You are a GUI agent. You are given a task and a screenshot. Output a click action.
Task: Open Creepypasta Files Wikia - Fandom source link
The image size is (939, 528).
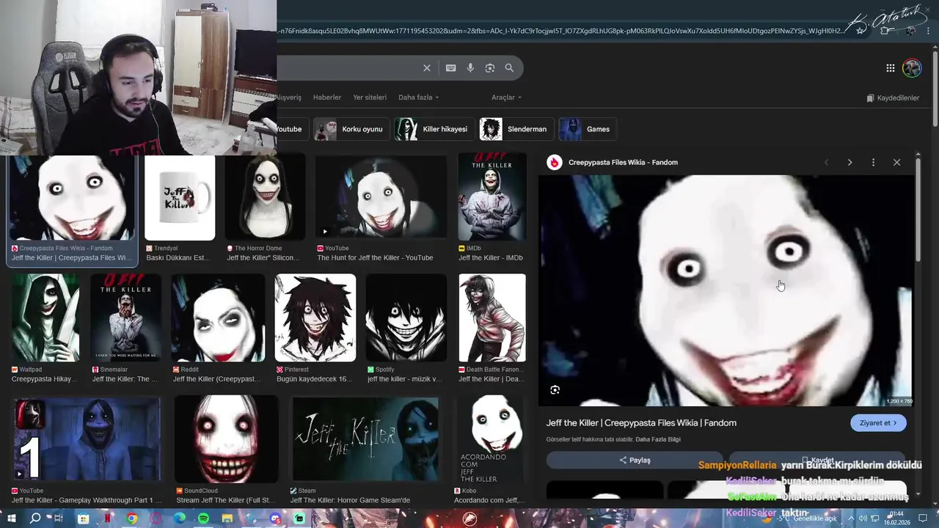[x=623, y=162]
